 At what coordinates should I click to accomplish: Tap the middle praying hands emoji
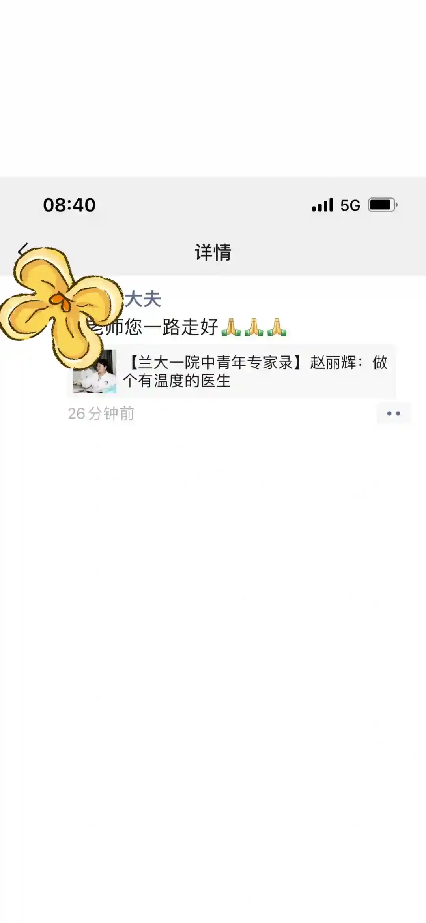[x=254, y=327]
